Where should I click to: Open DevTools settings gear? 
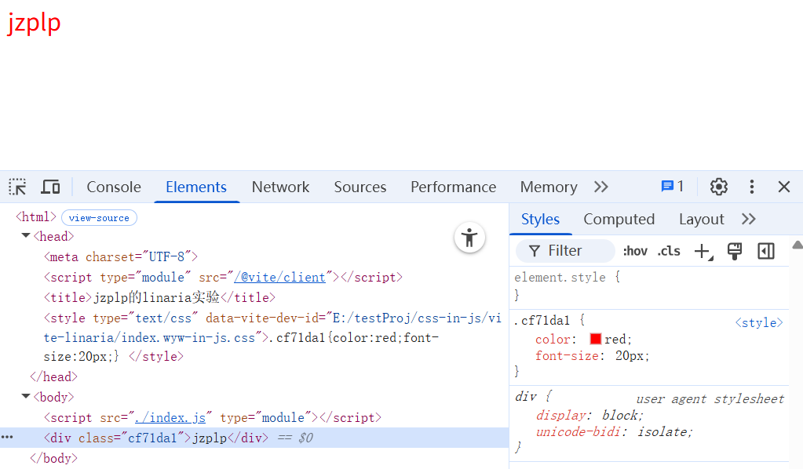tap(718, 187)
